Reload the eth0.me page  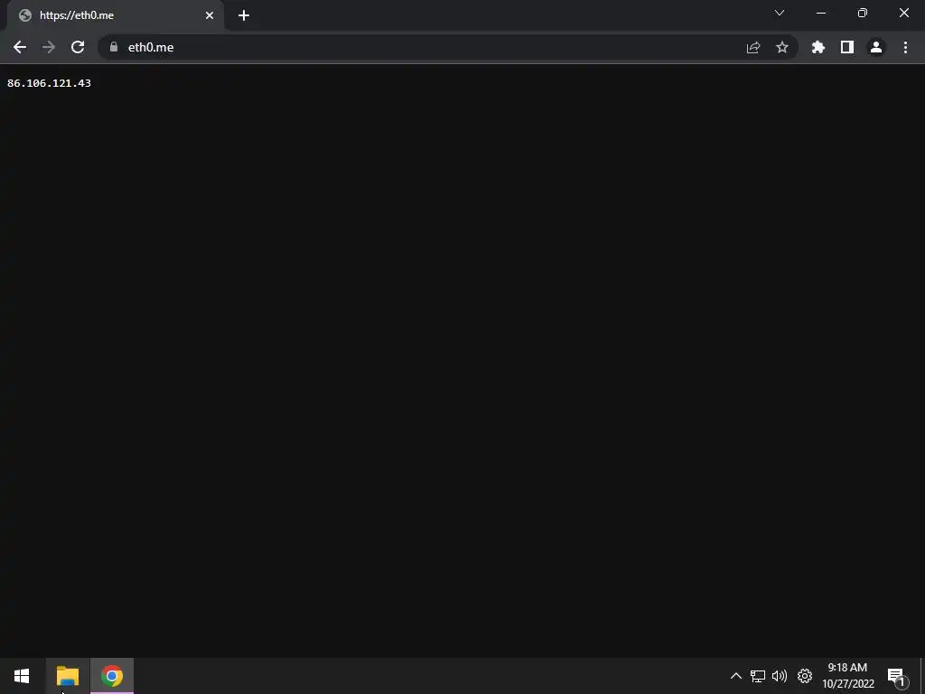[78, 47]
